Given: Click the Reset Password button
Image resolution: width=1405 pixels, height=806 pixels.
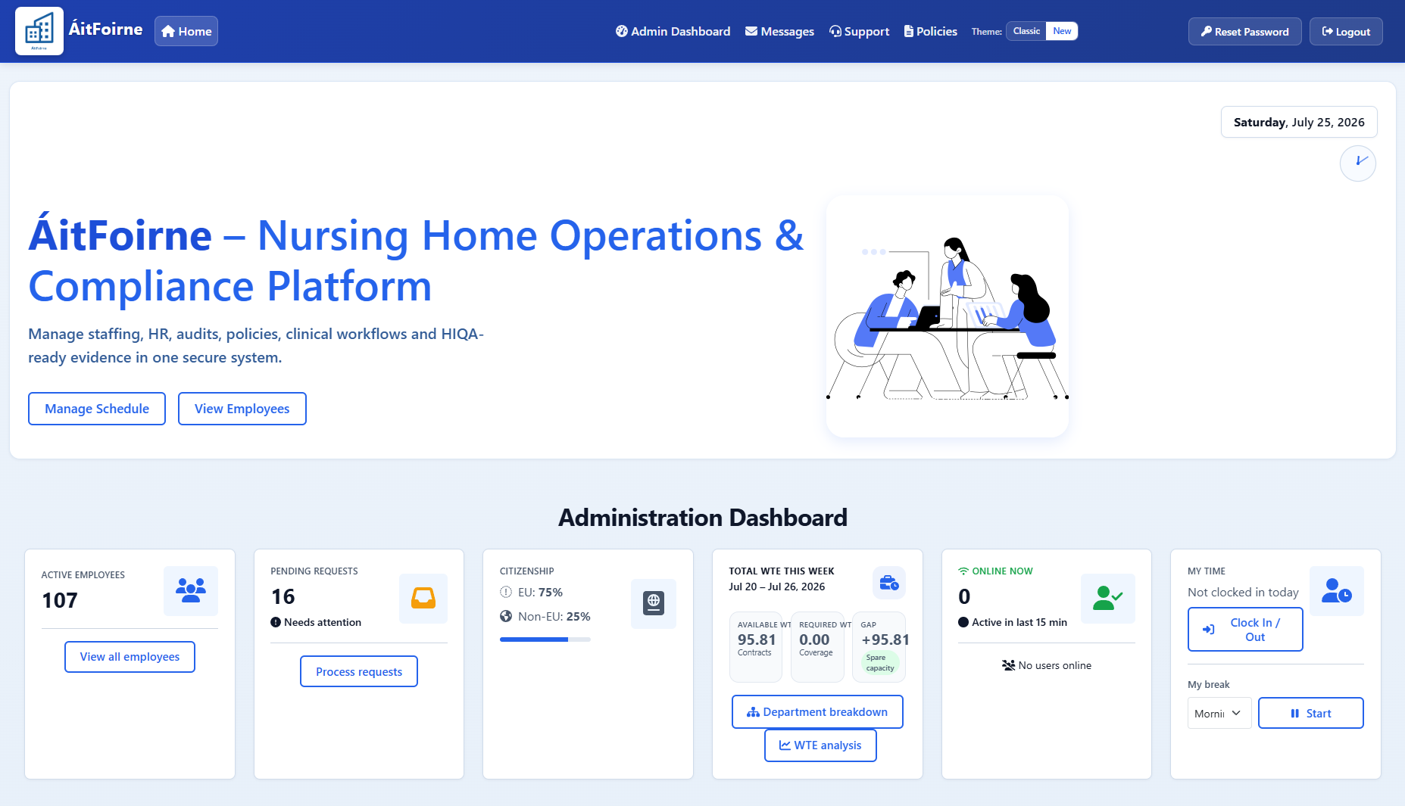Looking at the screenshot, I should [1245, 31].
